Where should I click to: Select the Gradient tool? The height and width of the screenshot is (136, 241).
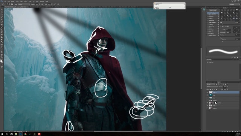pos(2,37)
